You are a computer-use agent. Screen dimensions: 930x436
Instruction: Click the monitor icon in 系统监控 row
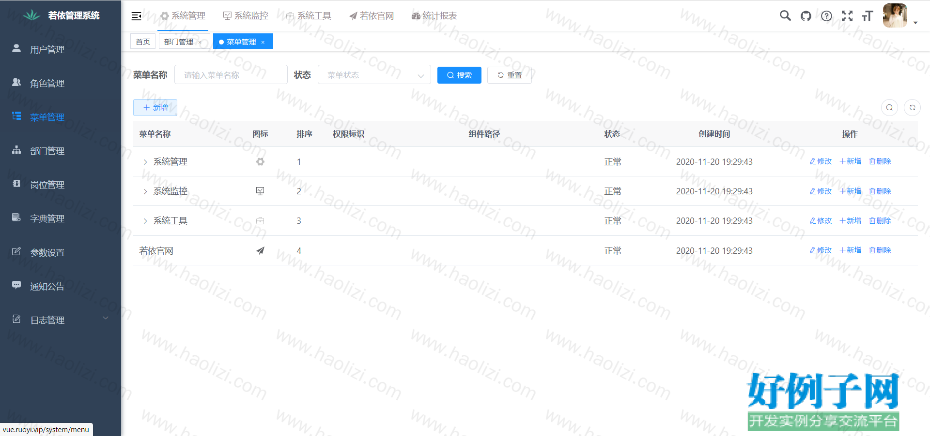260,191
